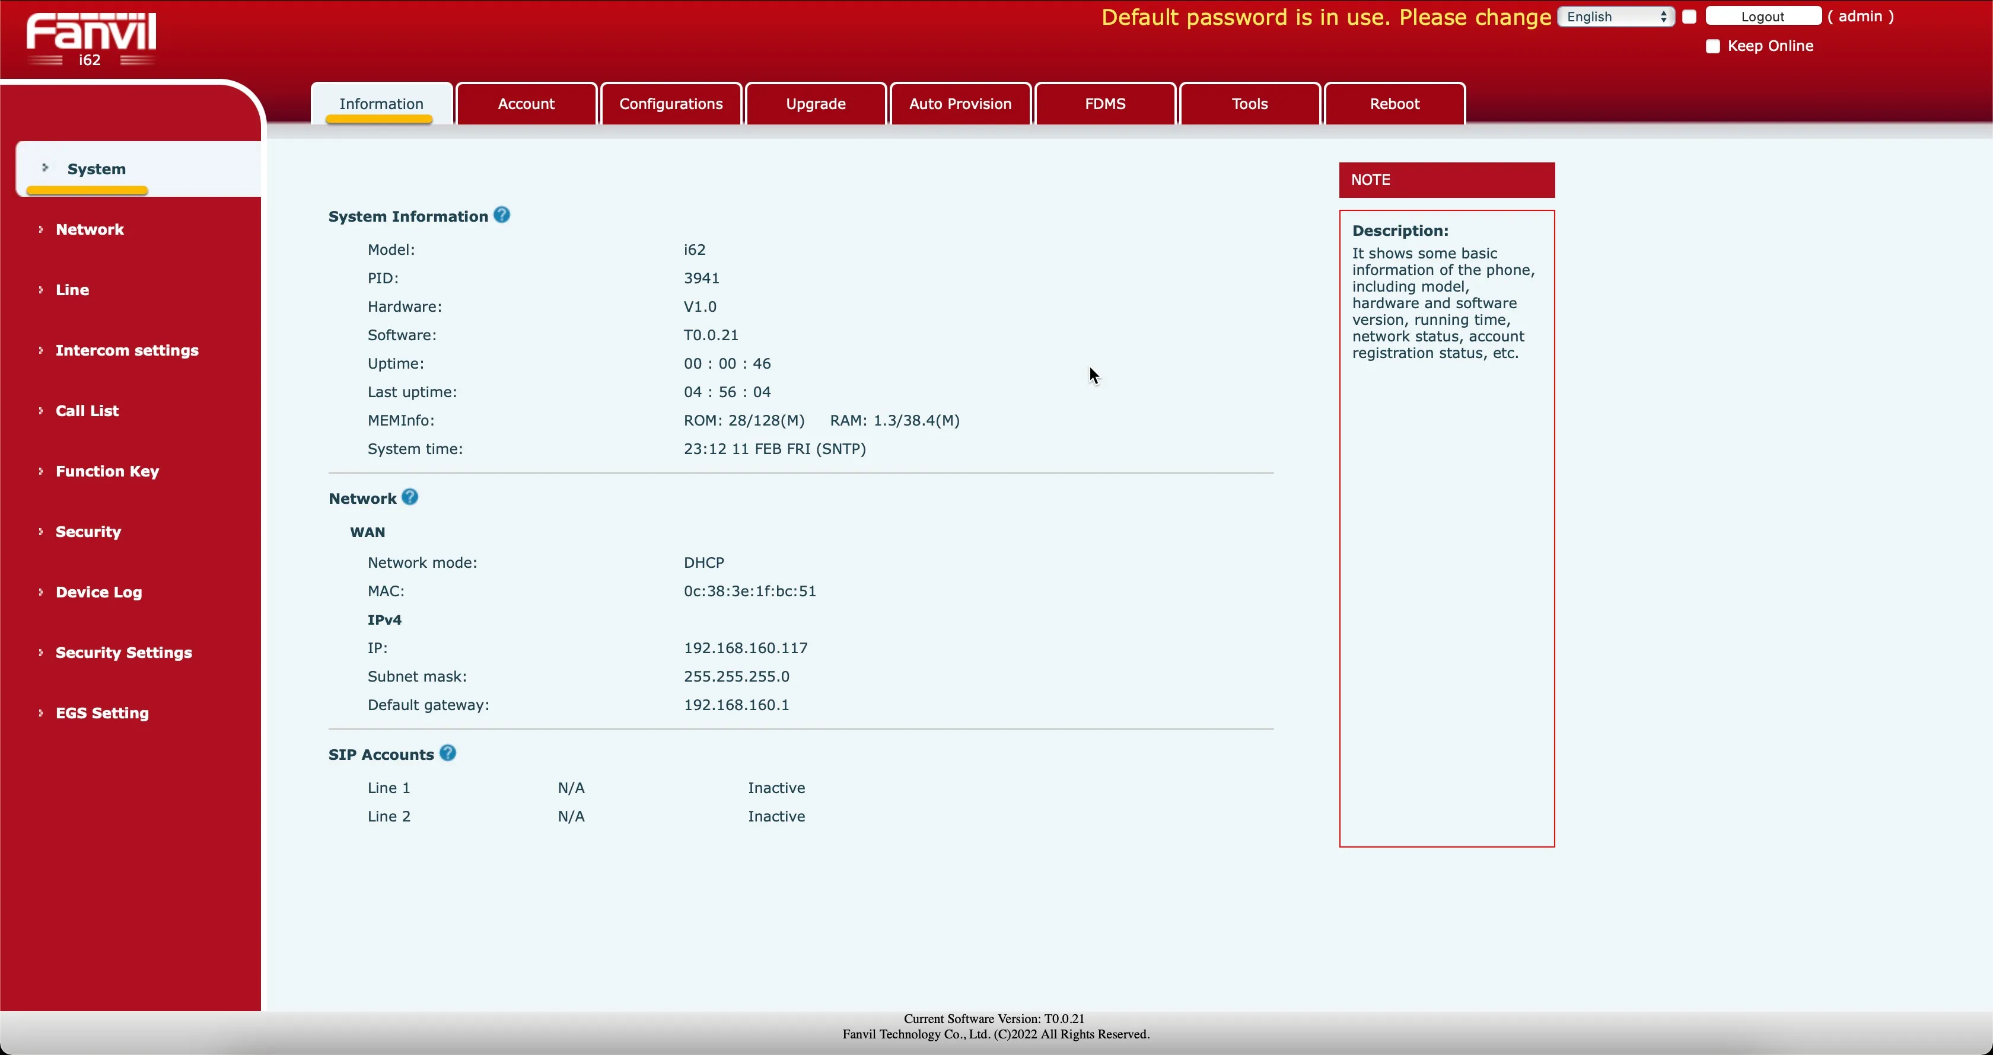Open the Security sidebar menu
The height and width of the screenshot is (1055, 1993).
click(88, 532)
